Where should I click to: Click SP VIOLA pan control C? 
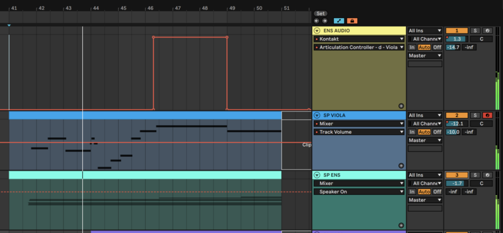coord(481,124)
